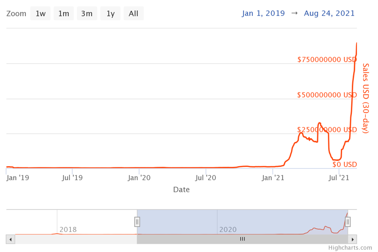Image resolution: width=378 pixels, height=252 pixels.
Task: Click the Sales USD (30-day) axis title
Action: coord(366,98)
